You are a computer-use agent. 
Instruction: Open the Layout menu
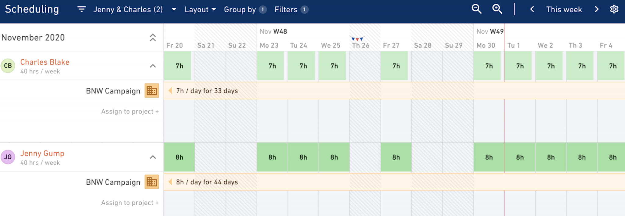200,9
